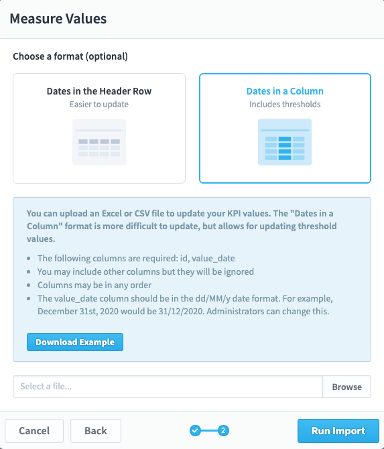Click the bullet describing the dd/MM/y date format

coord(185,305)
